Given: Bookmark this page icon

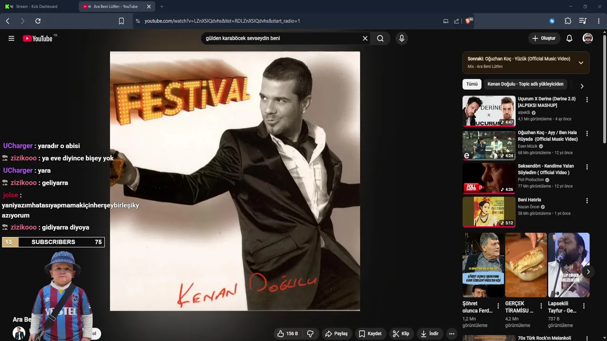Looking at the screenshot, I should pos(121,21).
